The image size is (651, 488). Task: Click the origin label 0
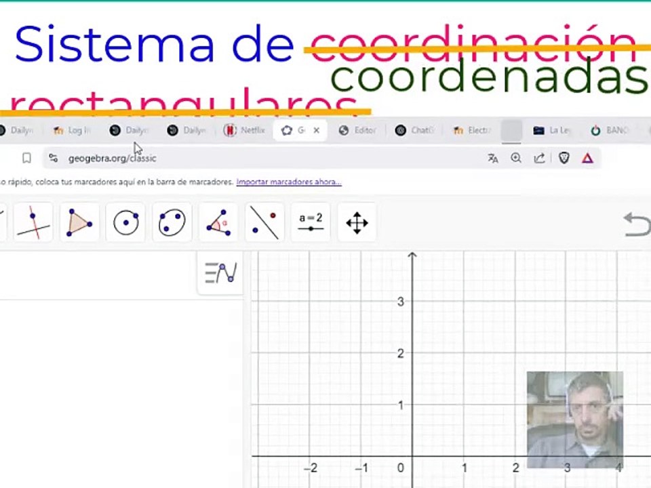(x=400, y=468)
